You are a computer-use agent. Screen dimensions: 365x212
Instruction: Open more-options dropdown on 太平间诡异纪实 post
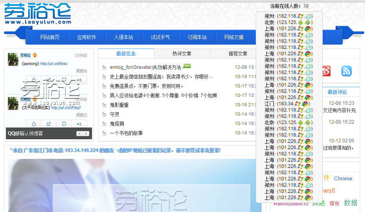(x=79, y=124)
